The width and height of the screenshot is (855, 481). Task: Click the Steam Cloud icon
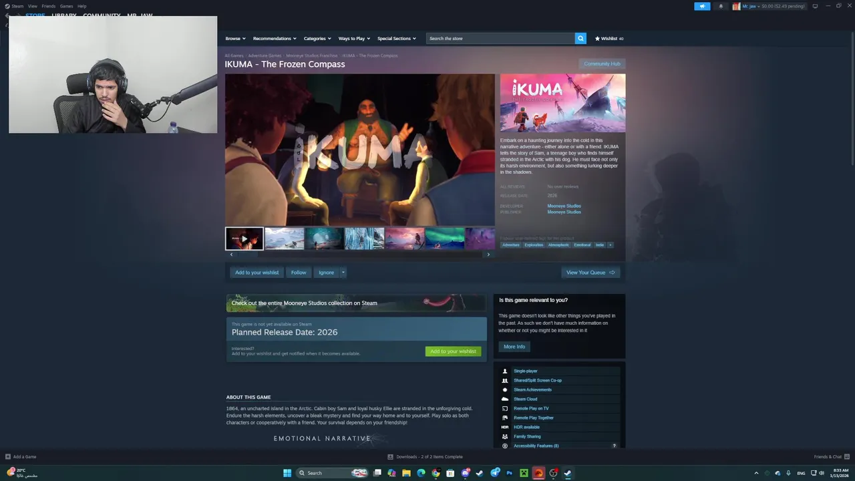point(505,399)
